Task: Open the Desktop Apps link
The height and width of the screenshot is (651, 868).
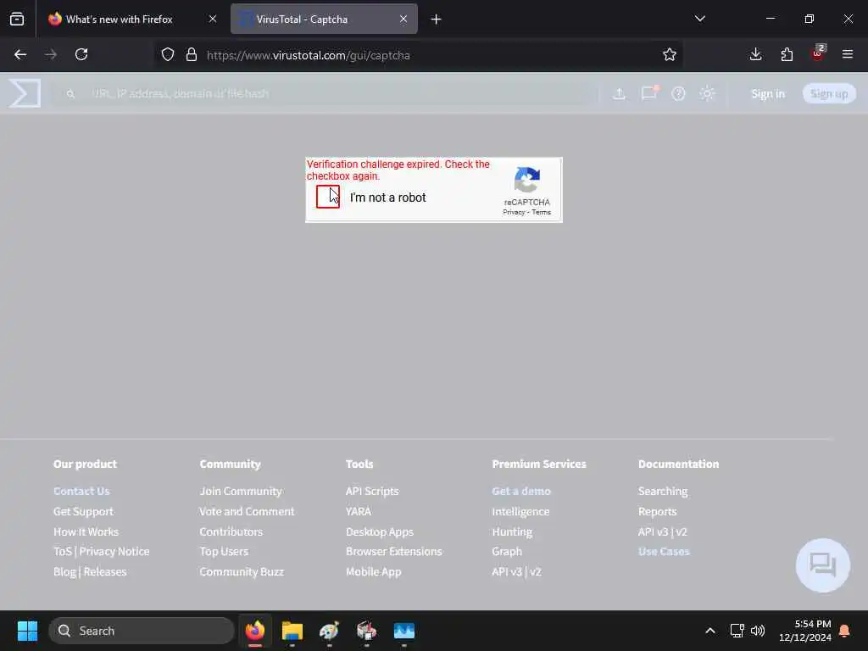Action: (379, 532)
